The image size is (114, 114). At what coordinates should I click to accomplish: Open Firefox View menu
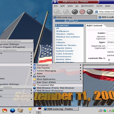point(70,6)
